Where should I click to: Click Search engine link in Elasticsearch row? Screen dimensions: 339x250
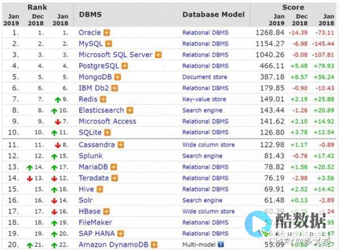pyautogui.click(x=202, y=111)
